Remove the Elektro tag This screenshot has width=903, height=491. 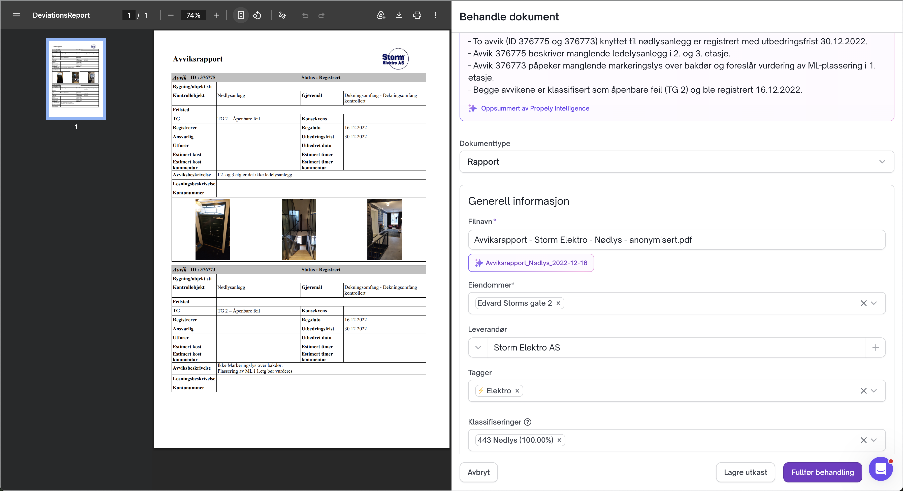click(517, 391)
